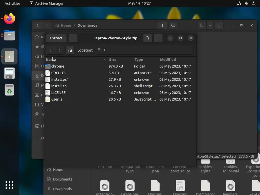This screenshot has width=260, height=195.
Task: Open the Archive Manager hamburger menu
Action: pos(158,38)
